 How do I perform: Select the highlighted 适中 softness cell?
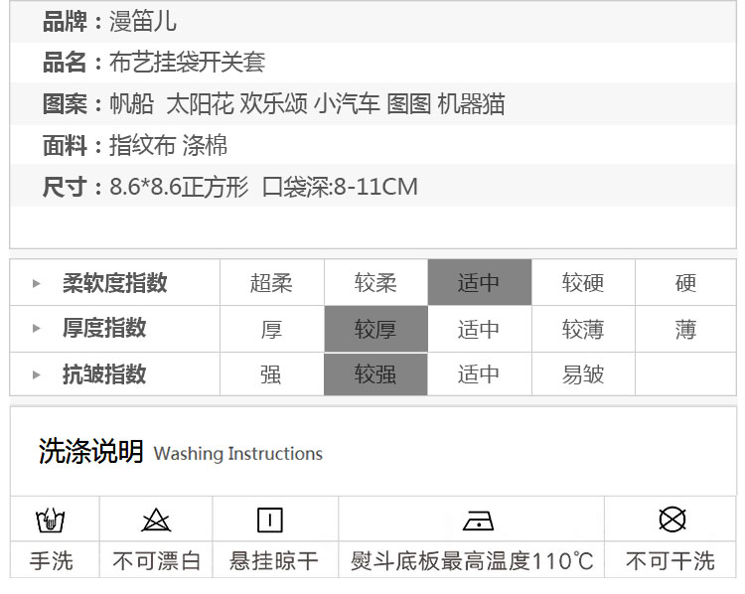click(480, 282)
